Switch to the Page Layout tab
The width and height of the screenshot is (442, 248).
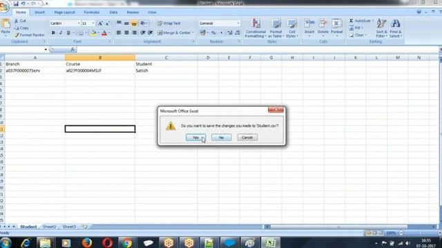pyautogui.click(x=64, y=12)
